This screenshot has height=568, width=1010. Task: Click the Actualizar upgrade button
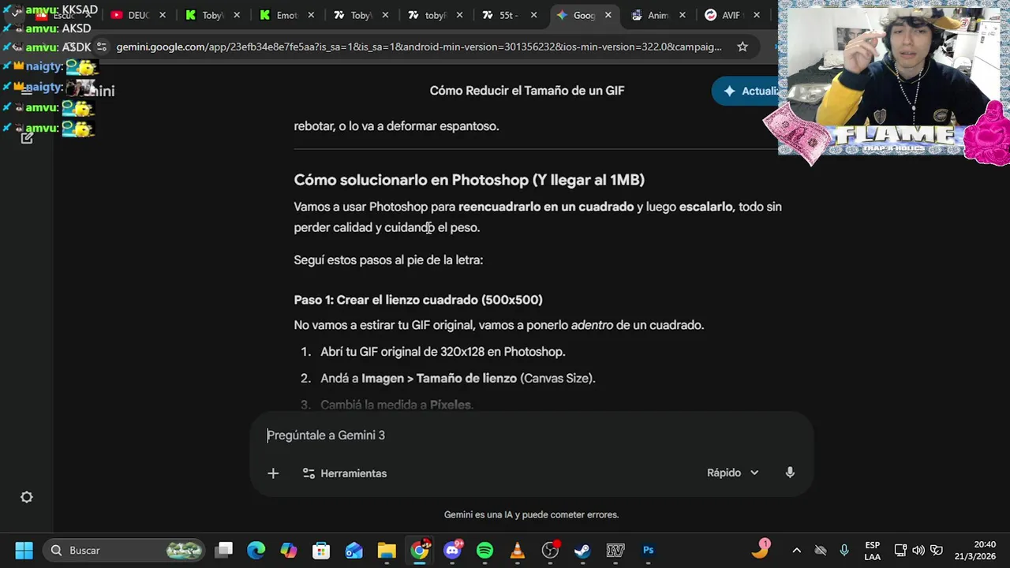(746, 91)
